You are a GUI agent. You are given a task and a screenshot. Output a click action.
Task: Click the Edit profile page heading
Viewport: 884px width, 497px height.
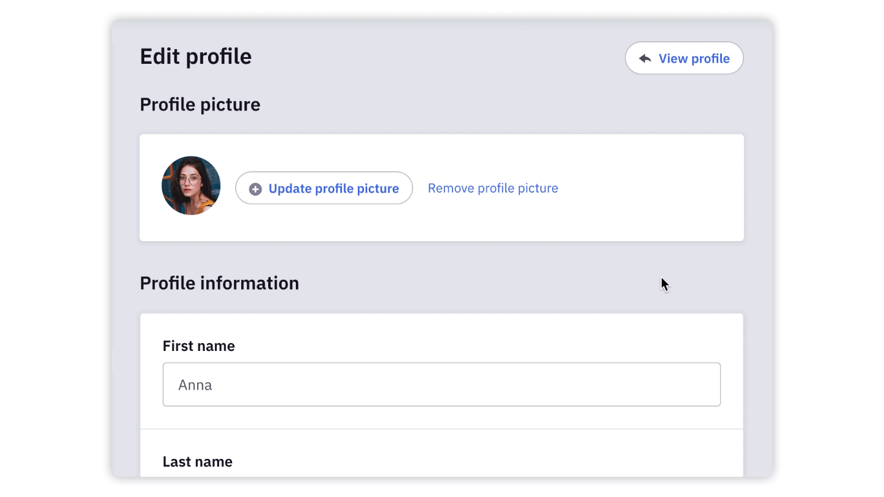tap(196, 56)
